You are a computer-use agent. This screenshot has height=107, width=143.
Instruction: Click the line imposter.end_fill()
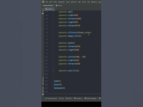click(69, 71)
